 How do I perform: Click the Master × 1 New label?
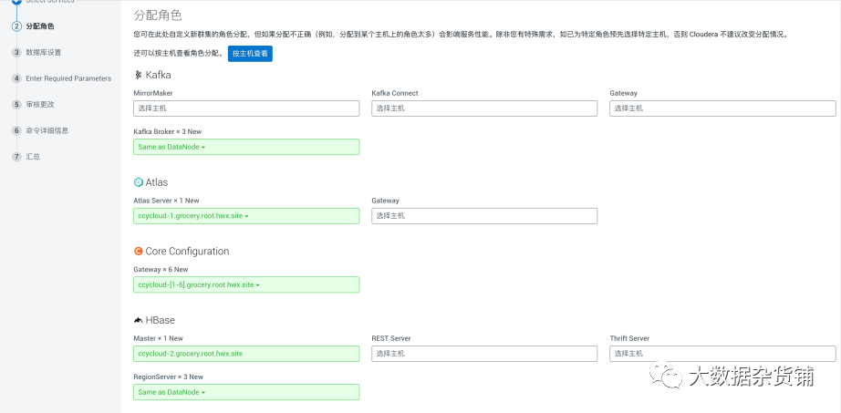point(158,338)
